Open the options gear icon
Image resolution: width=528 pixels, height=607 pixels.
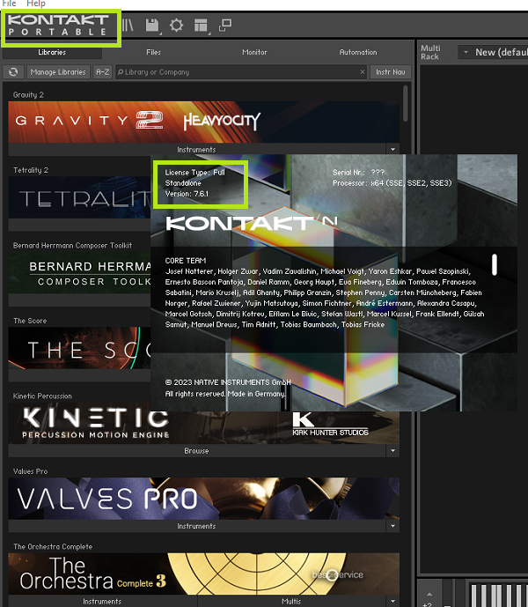[x=176, y=26]
